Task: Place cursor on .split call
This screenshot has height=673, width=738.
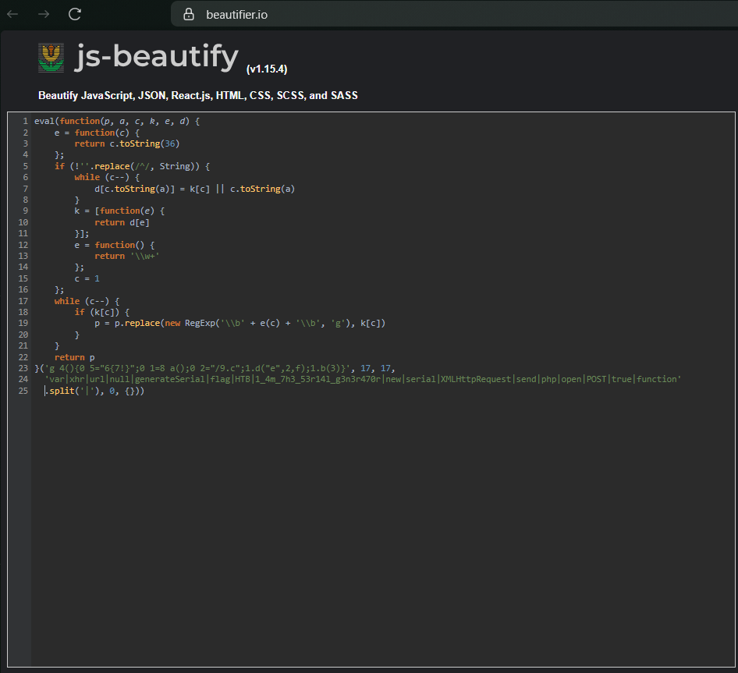Action: tap(62, 391)
